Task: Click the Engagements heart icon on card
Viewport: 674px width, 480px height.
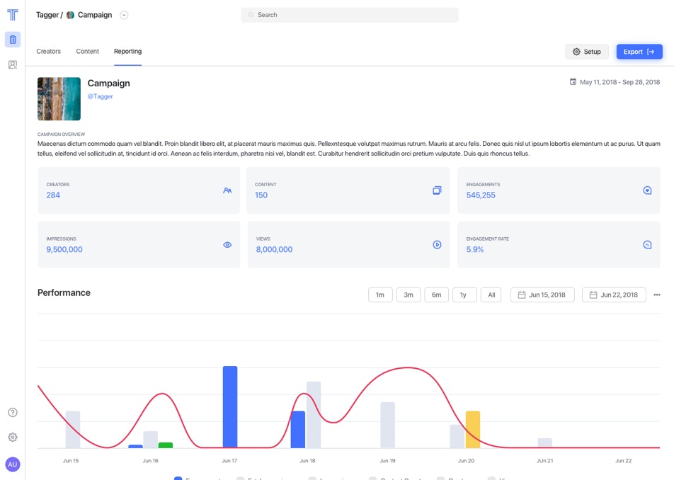Action: click(647, 190)
